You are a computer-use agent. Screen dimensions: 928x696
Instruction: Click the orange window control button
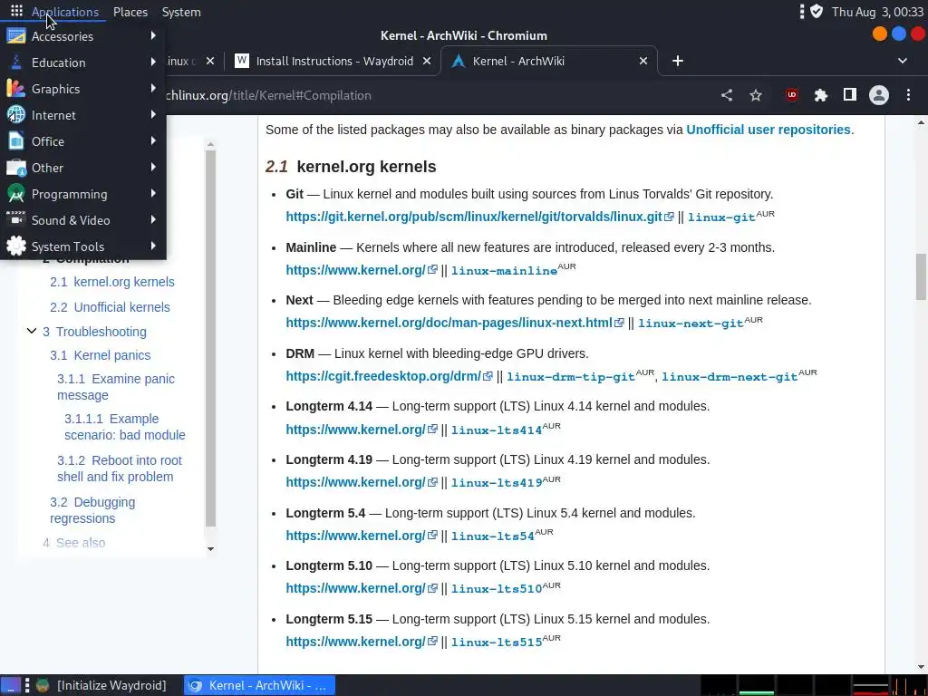tap(879, 34)
